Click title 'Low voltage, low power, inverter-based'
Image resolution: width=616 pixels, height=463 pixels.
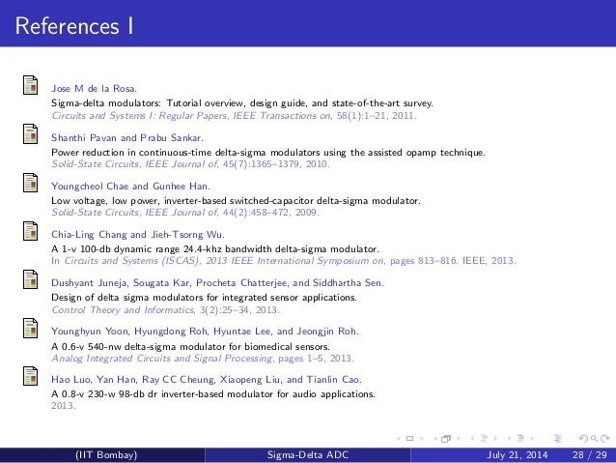tap(236, 201)
